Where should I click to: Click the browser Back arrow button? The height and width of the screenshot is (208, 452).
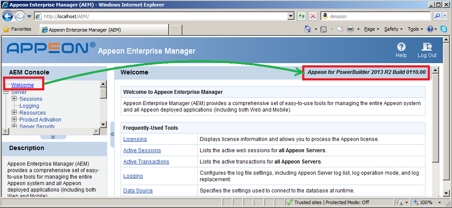(8, 16)
